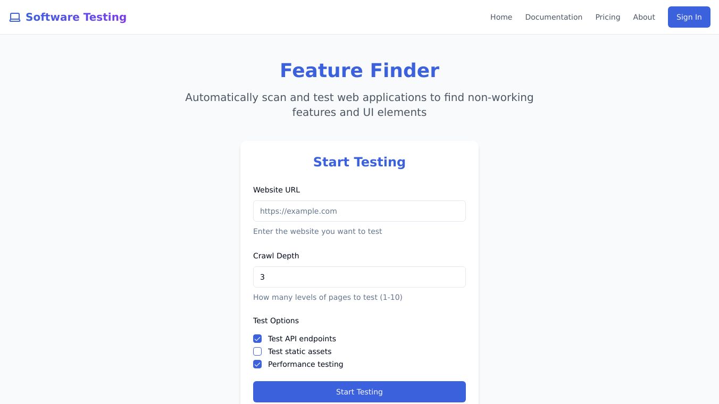Uncheck the Test API endpoints checkbox
The image size is (719, 404).
[x=257, y=339]
